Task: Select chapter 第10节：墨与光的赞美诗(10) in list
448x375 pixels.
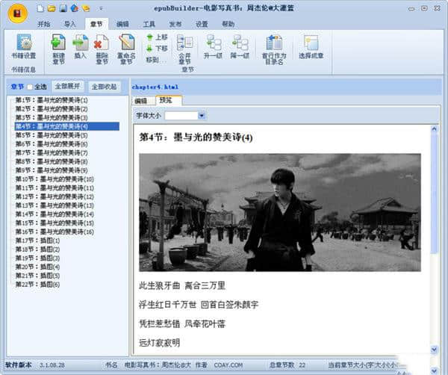Action: coord(55,179)
